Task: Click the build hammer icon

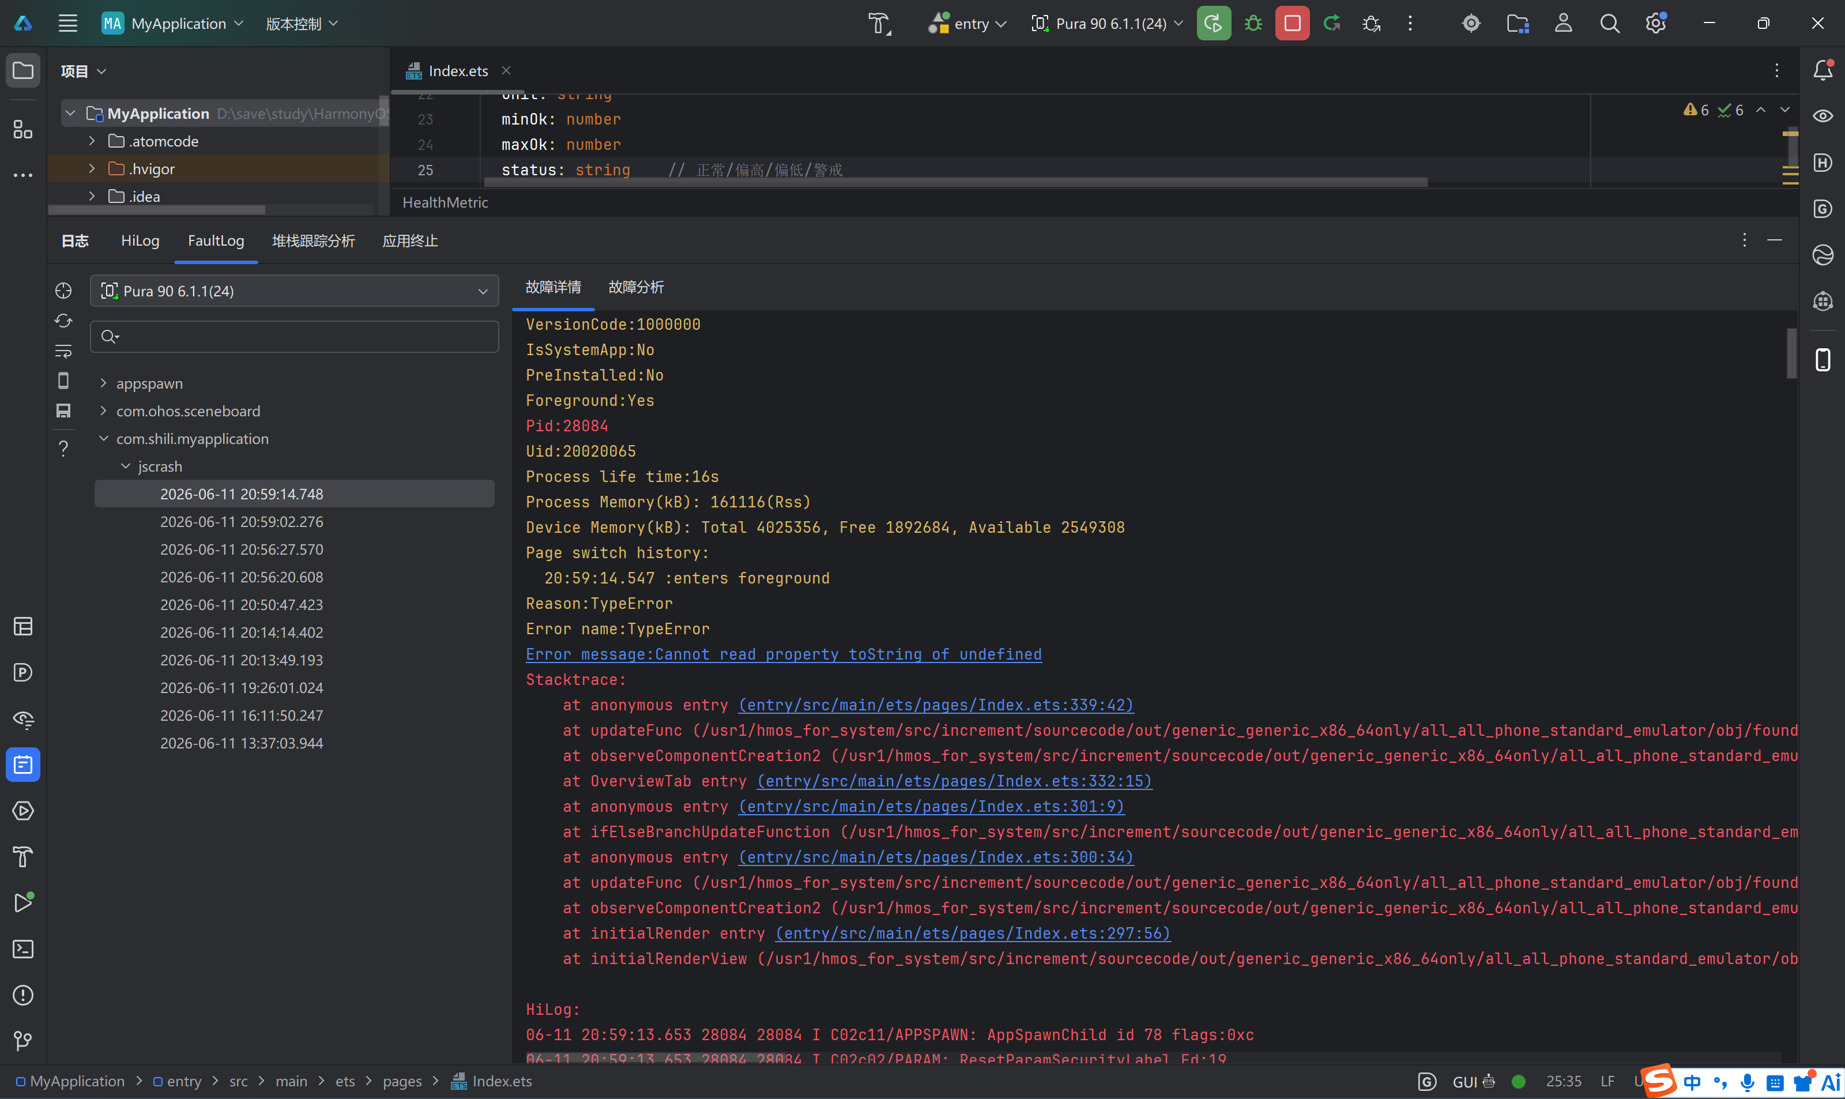Action: coord(880,23)
